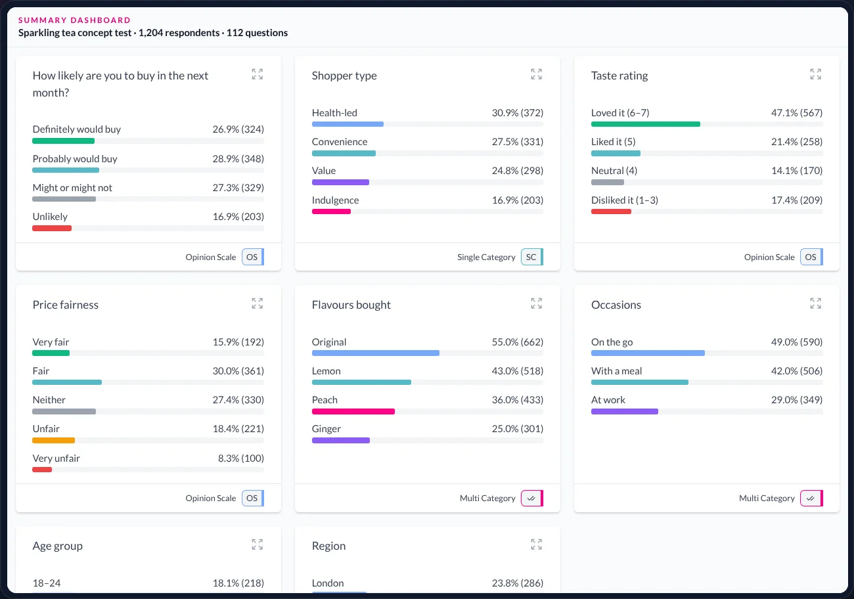Click the 'Lemon' flavour label
This screenshot has height=599, width=854.
coord(326,371)
